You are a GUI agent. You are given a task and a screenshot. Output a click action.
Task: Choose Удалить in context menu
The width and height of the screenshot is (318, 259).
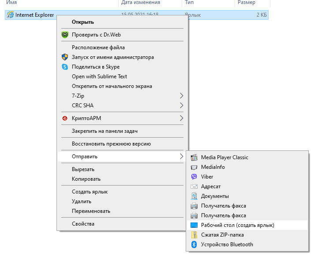coord(122,201)
